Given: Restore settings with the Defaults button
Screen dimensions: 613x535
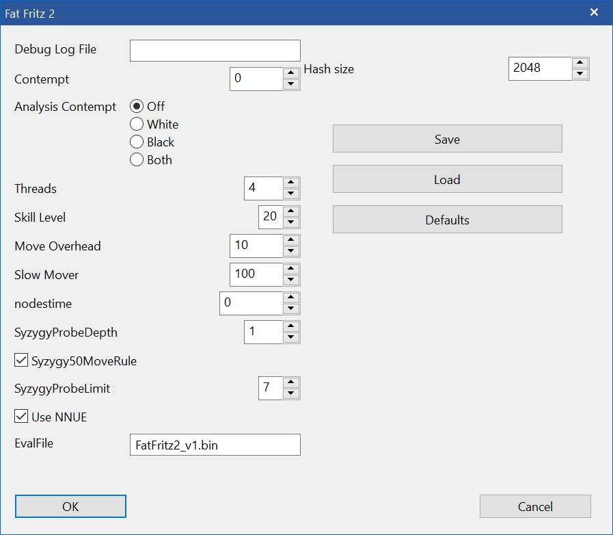Looking at the screenshot, I should (447, 220).
